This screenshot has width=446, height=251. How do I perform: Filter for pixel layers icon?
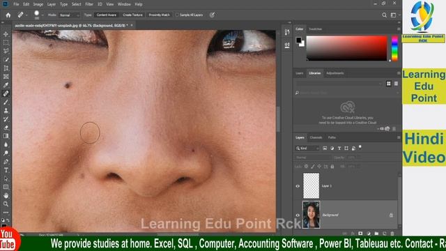325,149
